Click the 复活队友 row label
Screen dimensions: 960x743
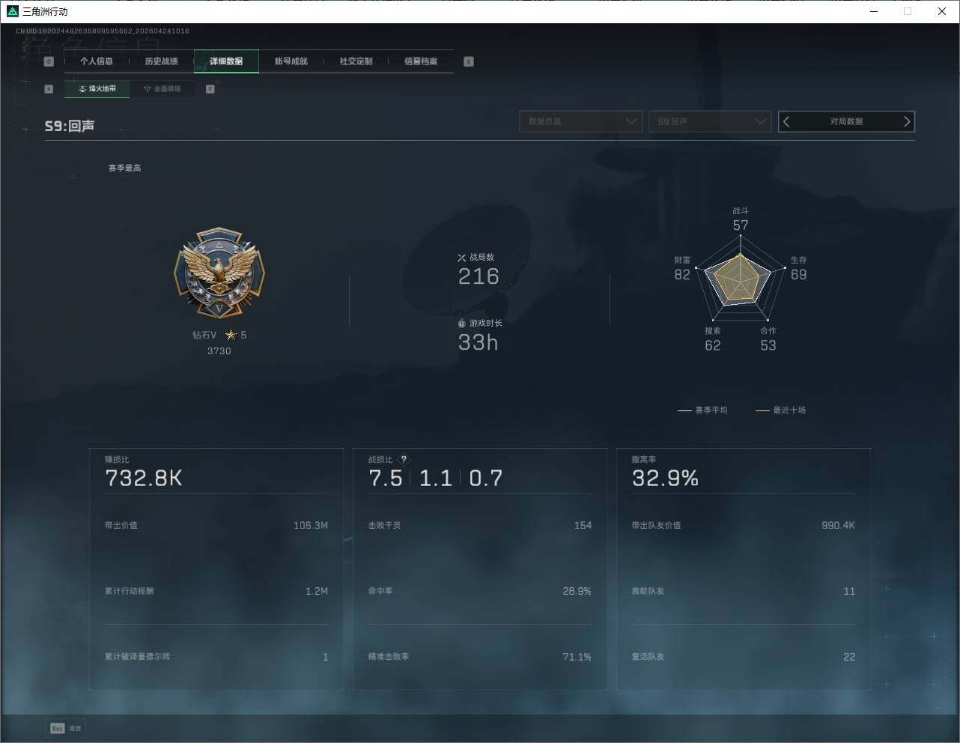(648, 657)
